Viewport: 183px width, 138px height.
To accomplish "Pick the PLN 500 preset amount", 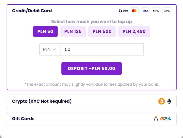I will click(102, 31).
